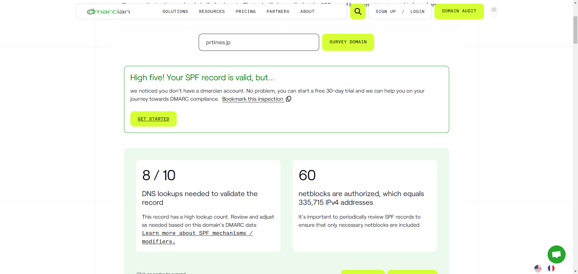Image resolution: width=578 pixels, height=274 pixels.
Task: Click the "8 / 10" lookup count
Action: [159, 175]
